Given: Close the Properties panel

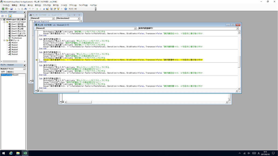Looking at the screenshot, I should click(x=24, y=65).
